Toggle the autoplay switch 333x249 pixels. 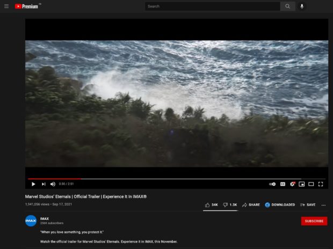[x=272, y=184]
